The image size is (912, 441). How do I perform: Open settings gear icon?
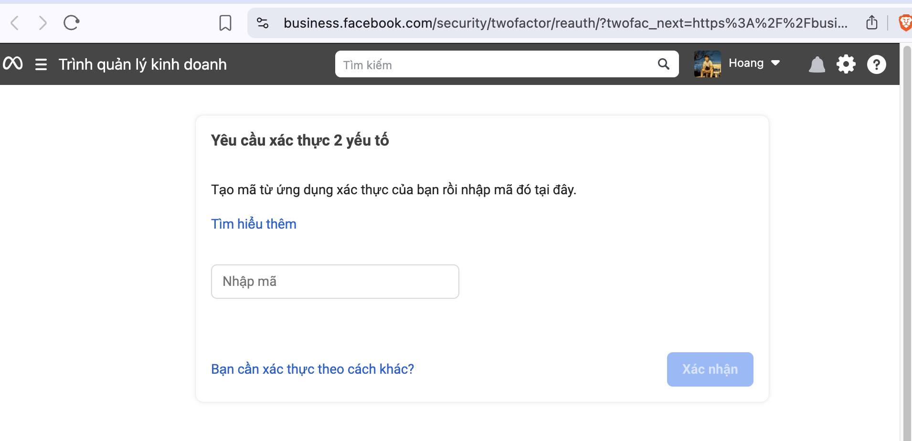click(846, 64)
